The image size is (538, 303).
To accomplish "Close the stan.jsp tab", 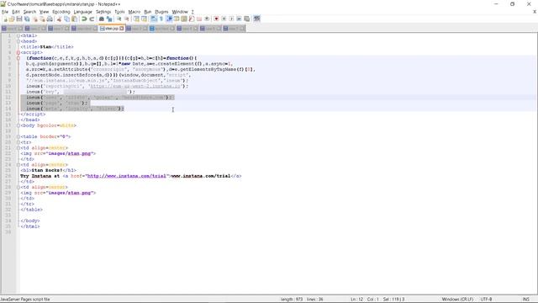I will point(121,29).
